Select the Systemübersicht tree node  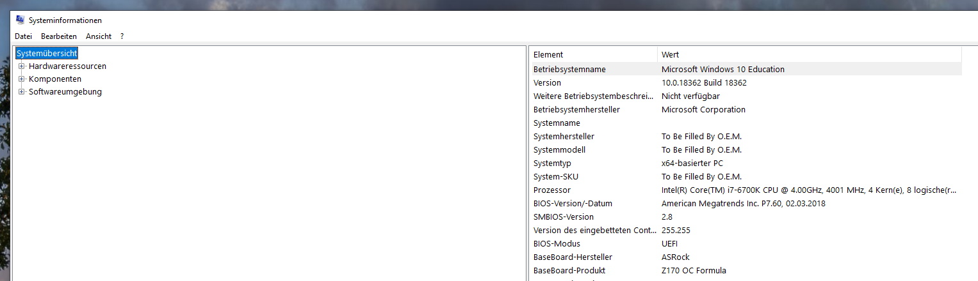tap(47, 54)
